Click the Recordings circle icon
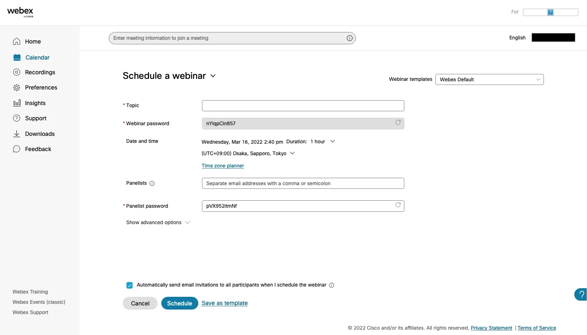Screen dimensions: 587x335 (x=16, y=72)
